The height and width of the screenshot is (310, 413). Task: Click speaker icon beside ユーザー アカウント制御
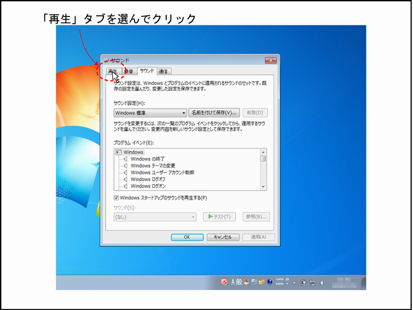pyautogui.click(x=126, y=172)
